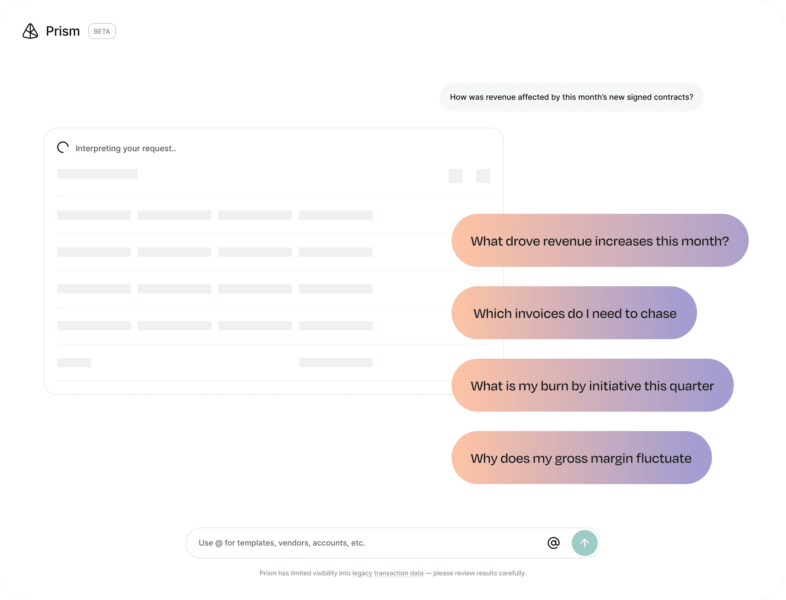Click the second placeholder square in card header

(x=483, y=176)
